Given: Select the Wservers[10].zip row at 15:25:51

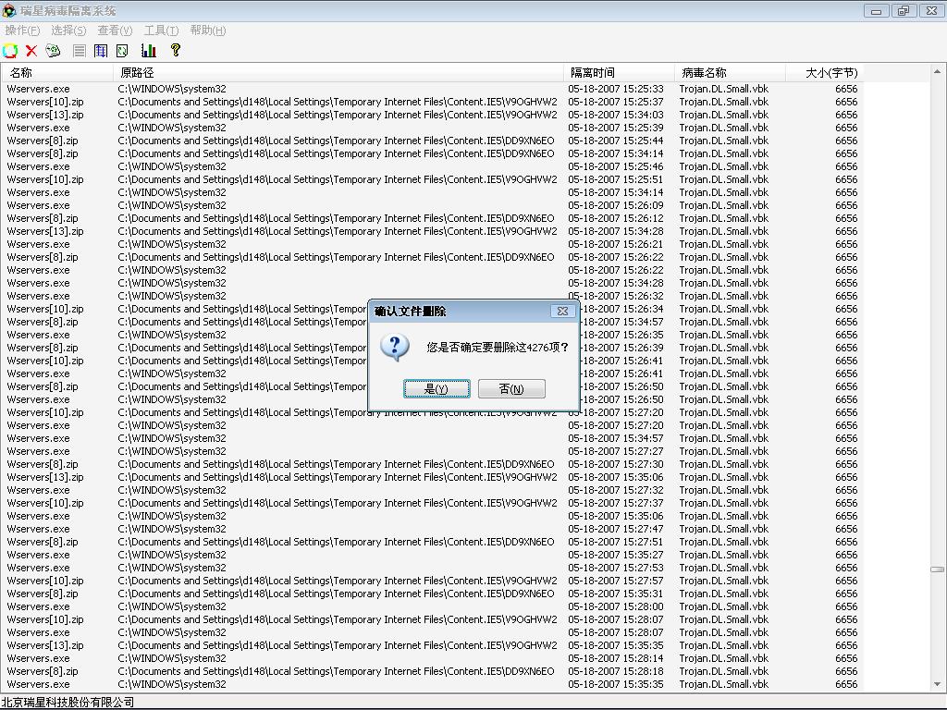Looking at the screenshot, I should click(432, 179).
